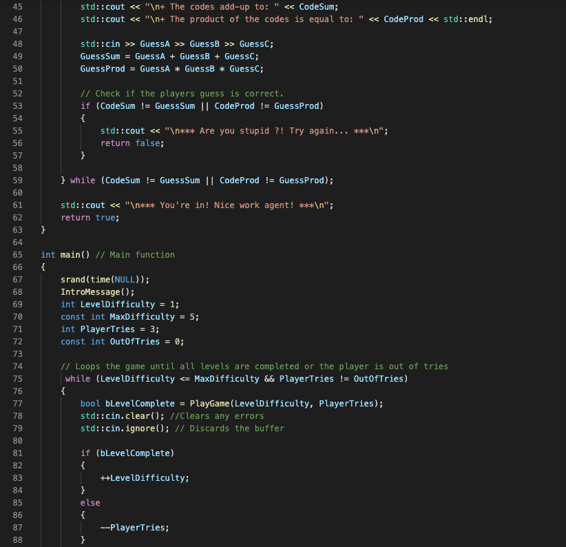This screenshot has width=566, height=547.
Task: Click 'srand(time(NULL));' call
Action: coord(105,280)
